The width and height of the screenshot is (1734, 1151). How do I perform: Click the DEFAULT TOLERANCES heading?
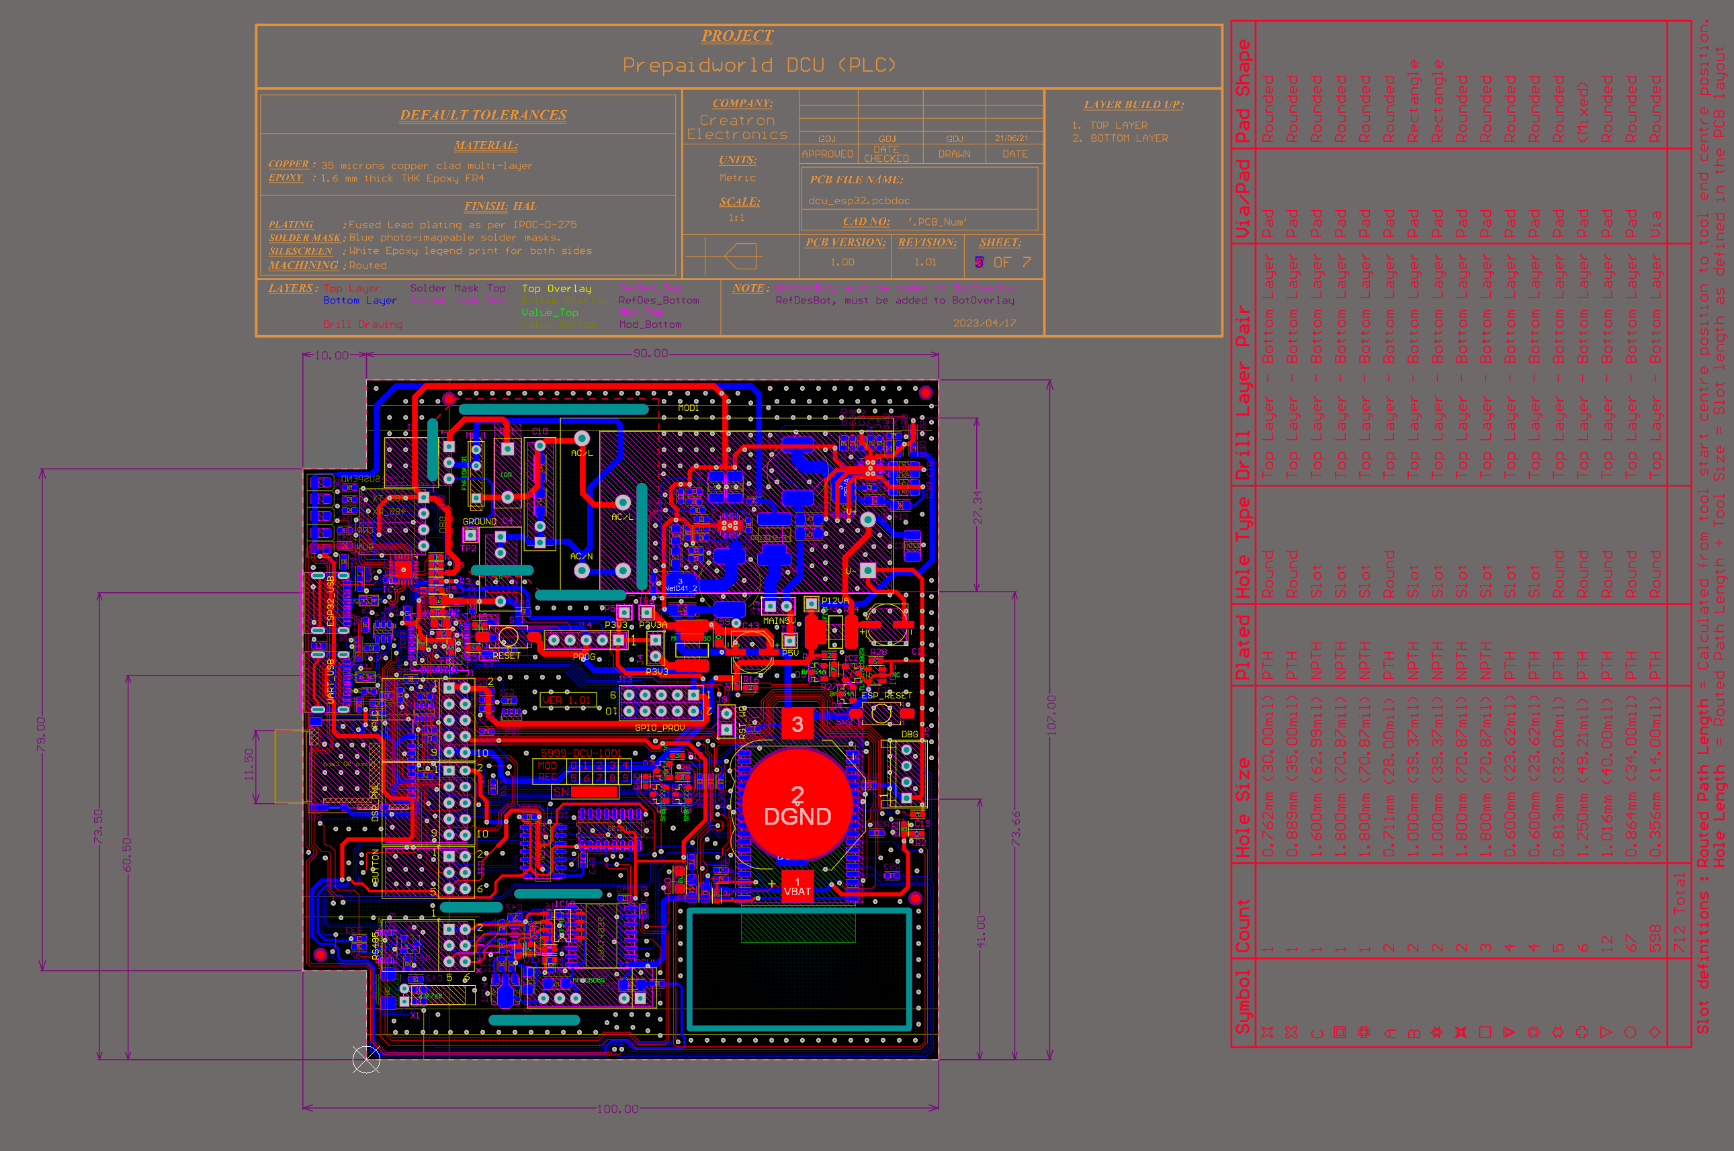(x=483, y=116)
